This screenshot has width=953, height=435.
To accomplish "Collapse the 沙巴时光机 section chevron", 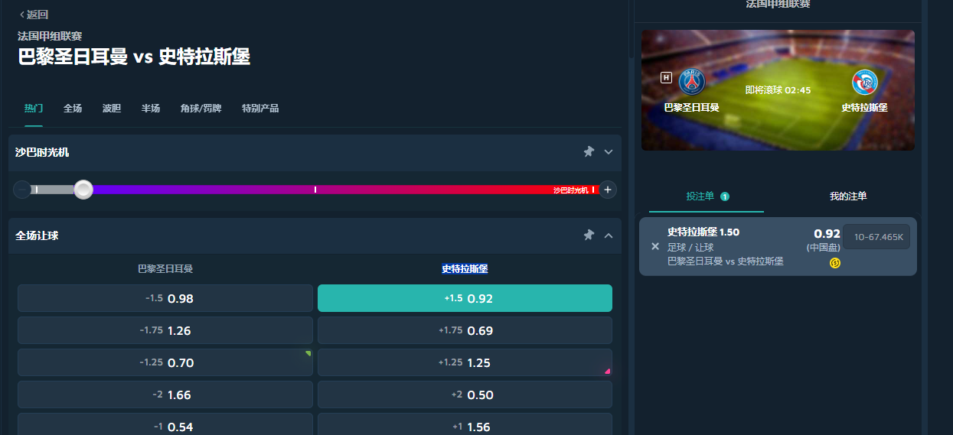I will pyautogui.click(x=609, y=152).
